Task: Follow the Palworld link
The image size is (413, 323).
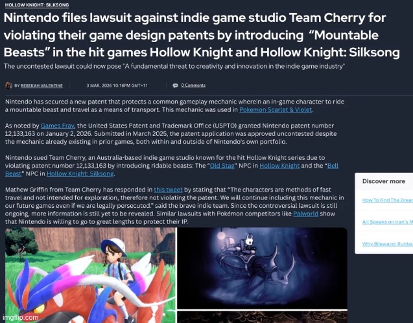Action: [305, 214]
